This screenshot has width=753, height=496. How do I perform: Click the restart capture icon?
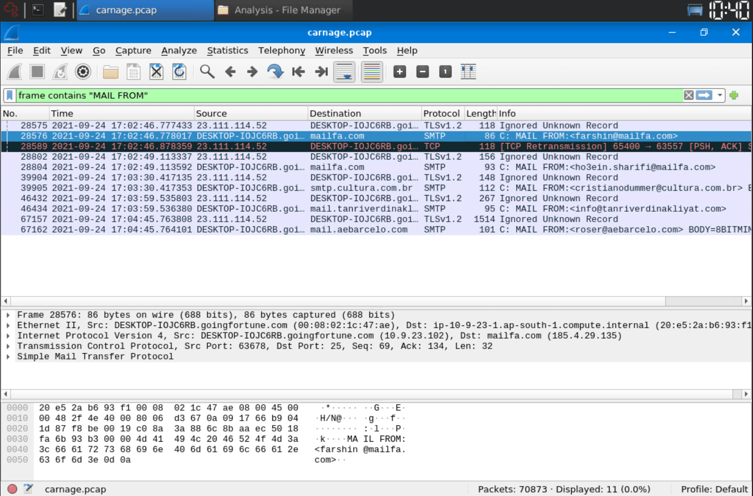click(x=60, y=71)
